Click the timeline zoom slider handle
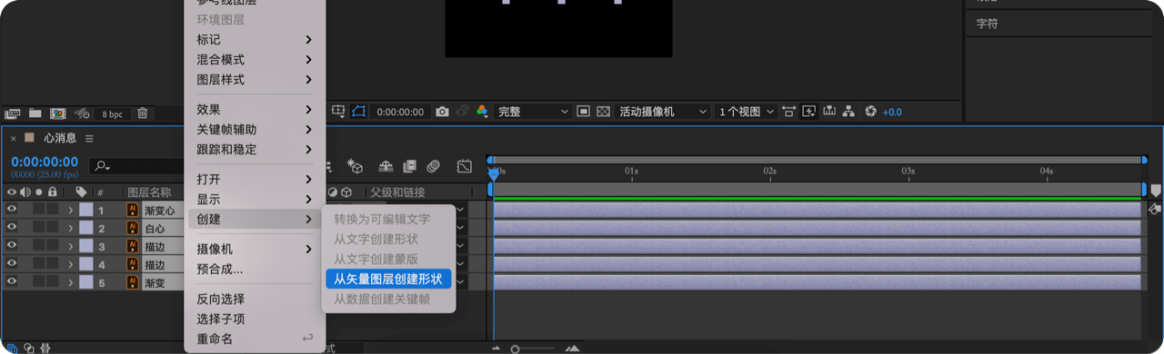 pos(515,349)
